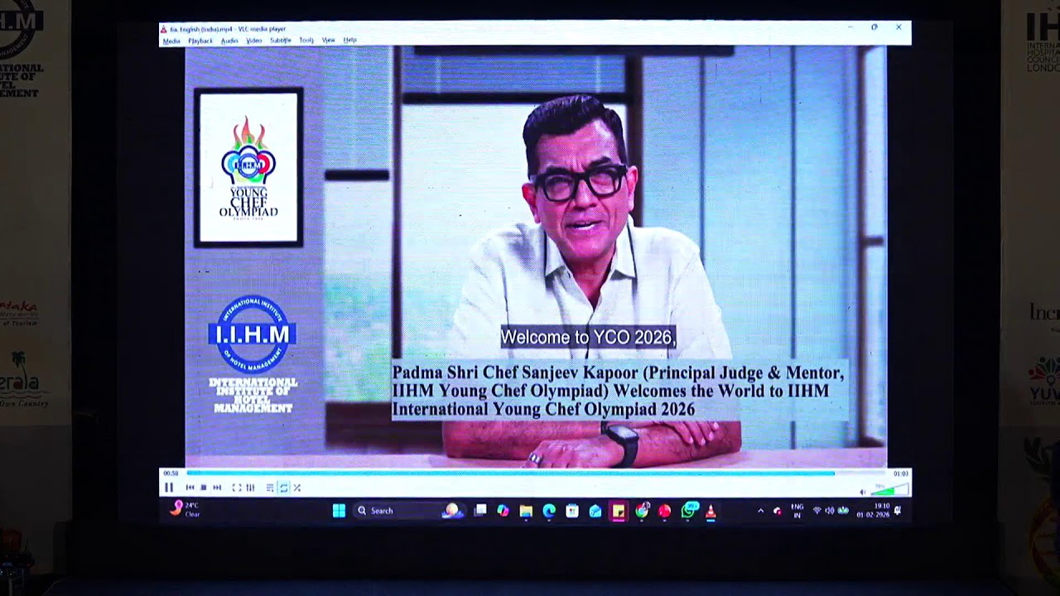Open WhatsApp from the taskbar
This screenshot has height=596, width=1060.
tap(689, 511)
